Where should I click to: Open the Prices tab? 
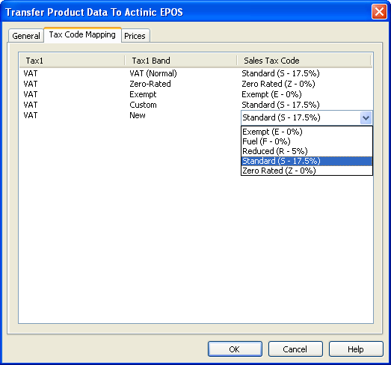(x=135, y=36)
